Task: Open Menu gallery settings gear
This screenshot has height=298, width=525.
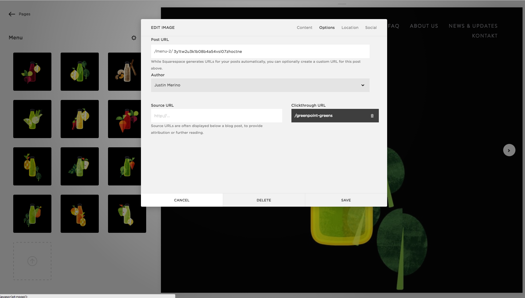Action: (134, 38)
